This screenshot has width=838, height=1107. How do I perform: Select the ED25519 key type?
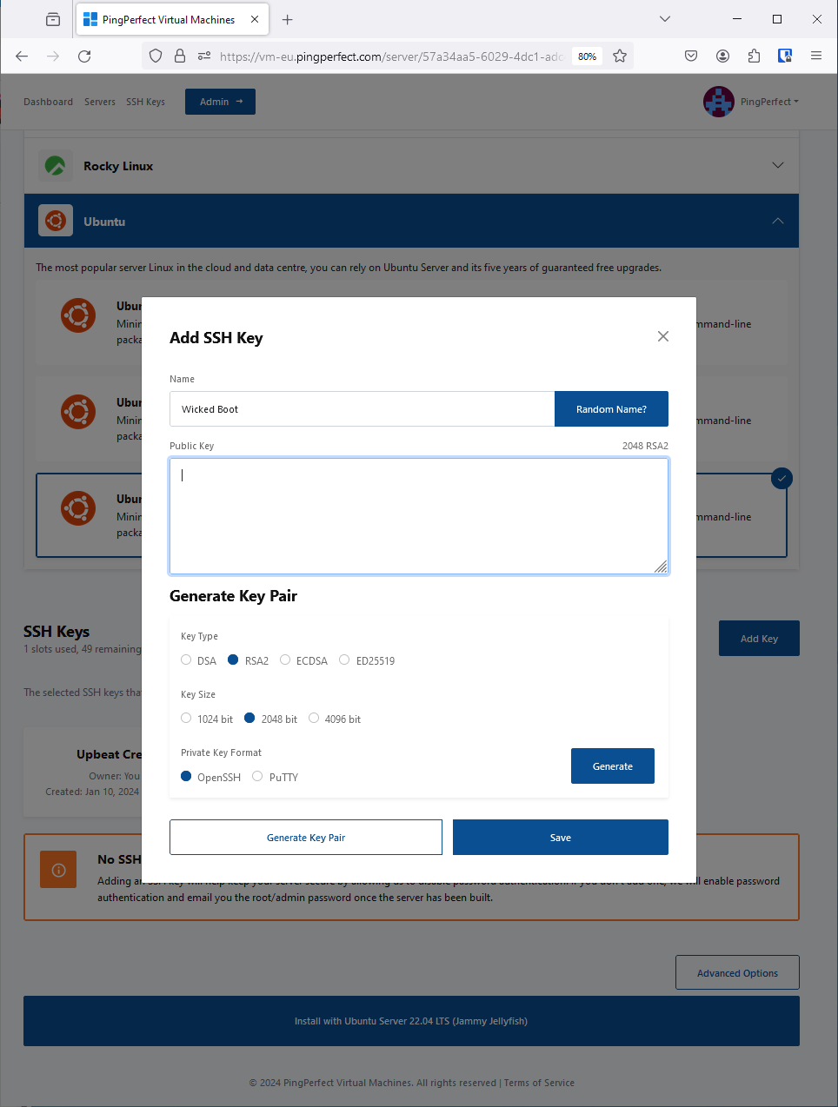[x=345, y=660]
